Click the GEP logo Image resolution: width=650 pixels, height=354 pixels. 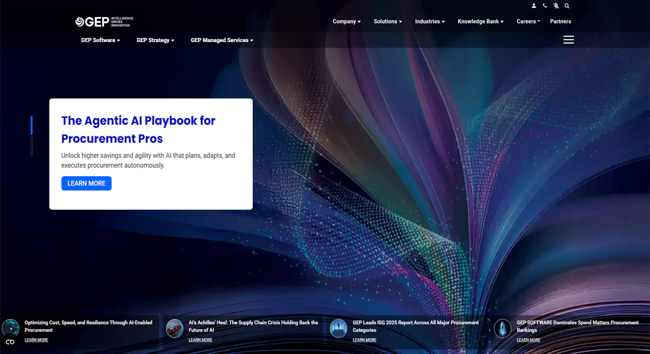point(104,21)
